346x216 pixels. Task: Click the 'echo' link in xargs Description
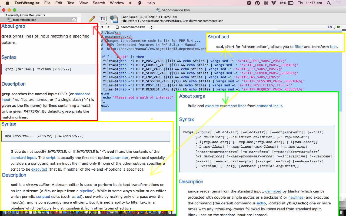261,203
